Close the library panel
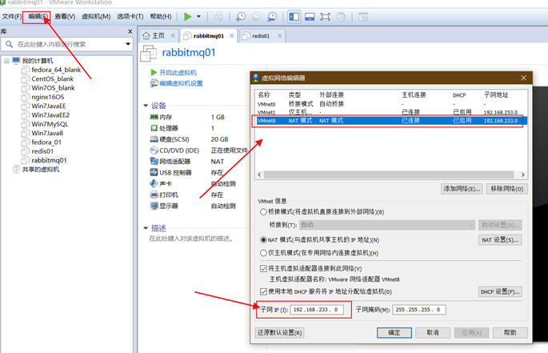548x353 pixels. pos(130,31)
